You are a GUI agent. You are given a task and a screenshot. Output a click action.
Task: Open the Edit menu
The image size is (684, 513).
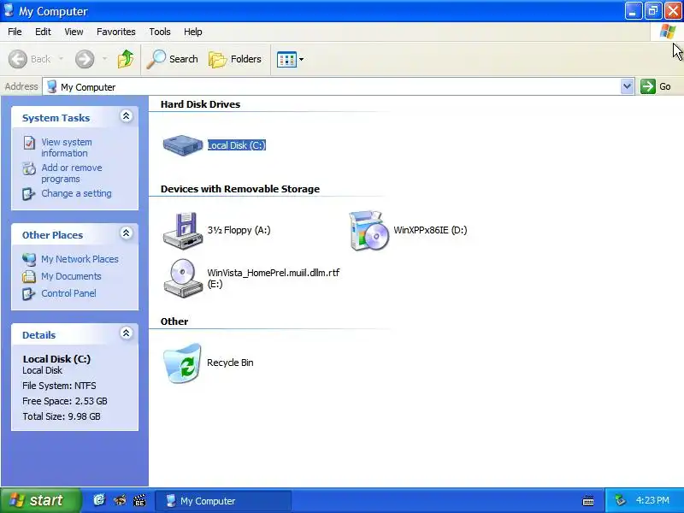click(x=43, y=32)
